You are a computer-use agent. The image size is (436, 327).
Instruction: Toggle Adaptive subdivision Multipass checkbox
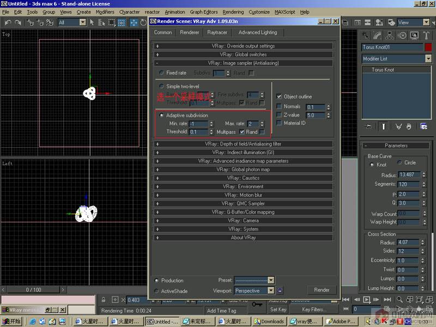click(242, 132)
